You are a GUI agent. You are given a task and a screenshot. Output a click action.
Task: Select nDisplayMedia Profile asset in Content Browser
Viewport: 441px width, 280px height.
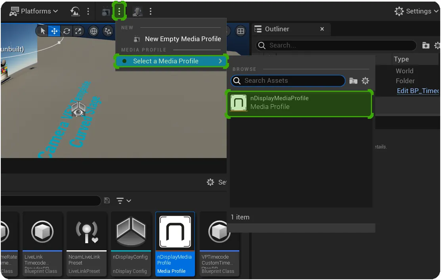[x=175, y=244]
